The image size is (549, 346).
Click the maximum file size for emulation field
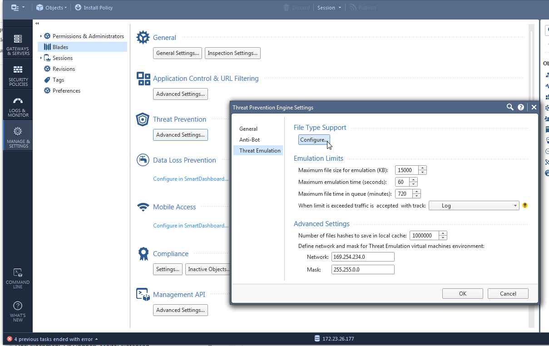[x=407, y=170]
